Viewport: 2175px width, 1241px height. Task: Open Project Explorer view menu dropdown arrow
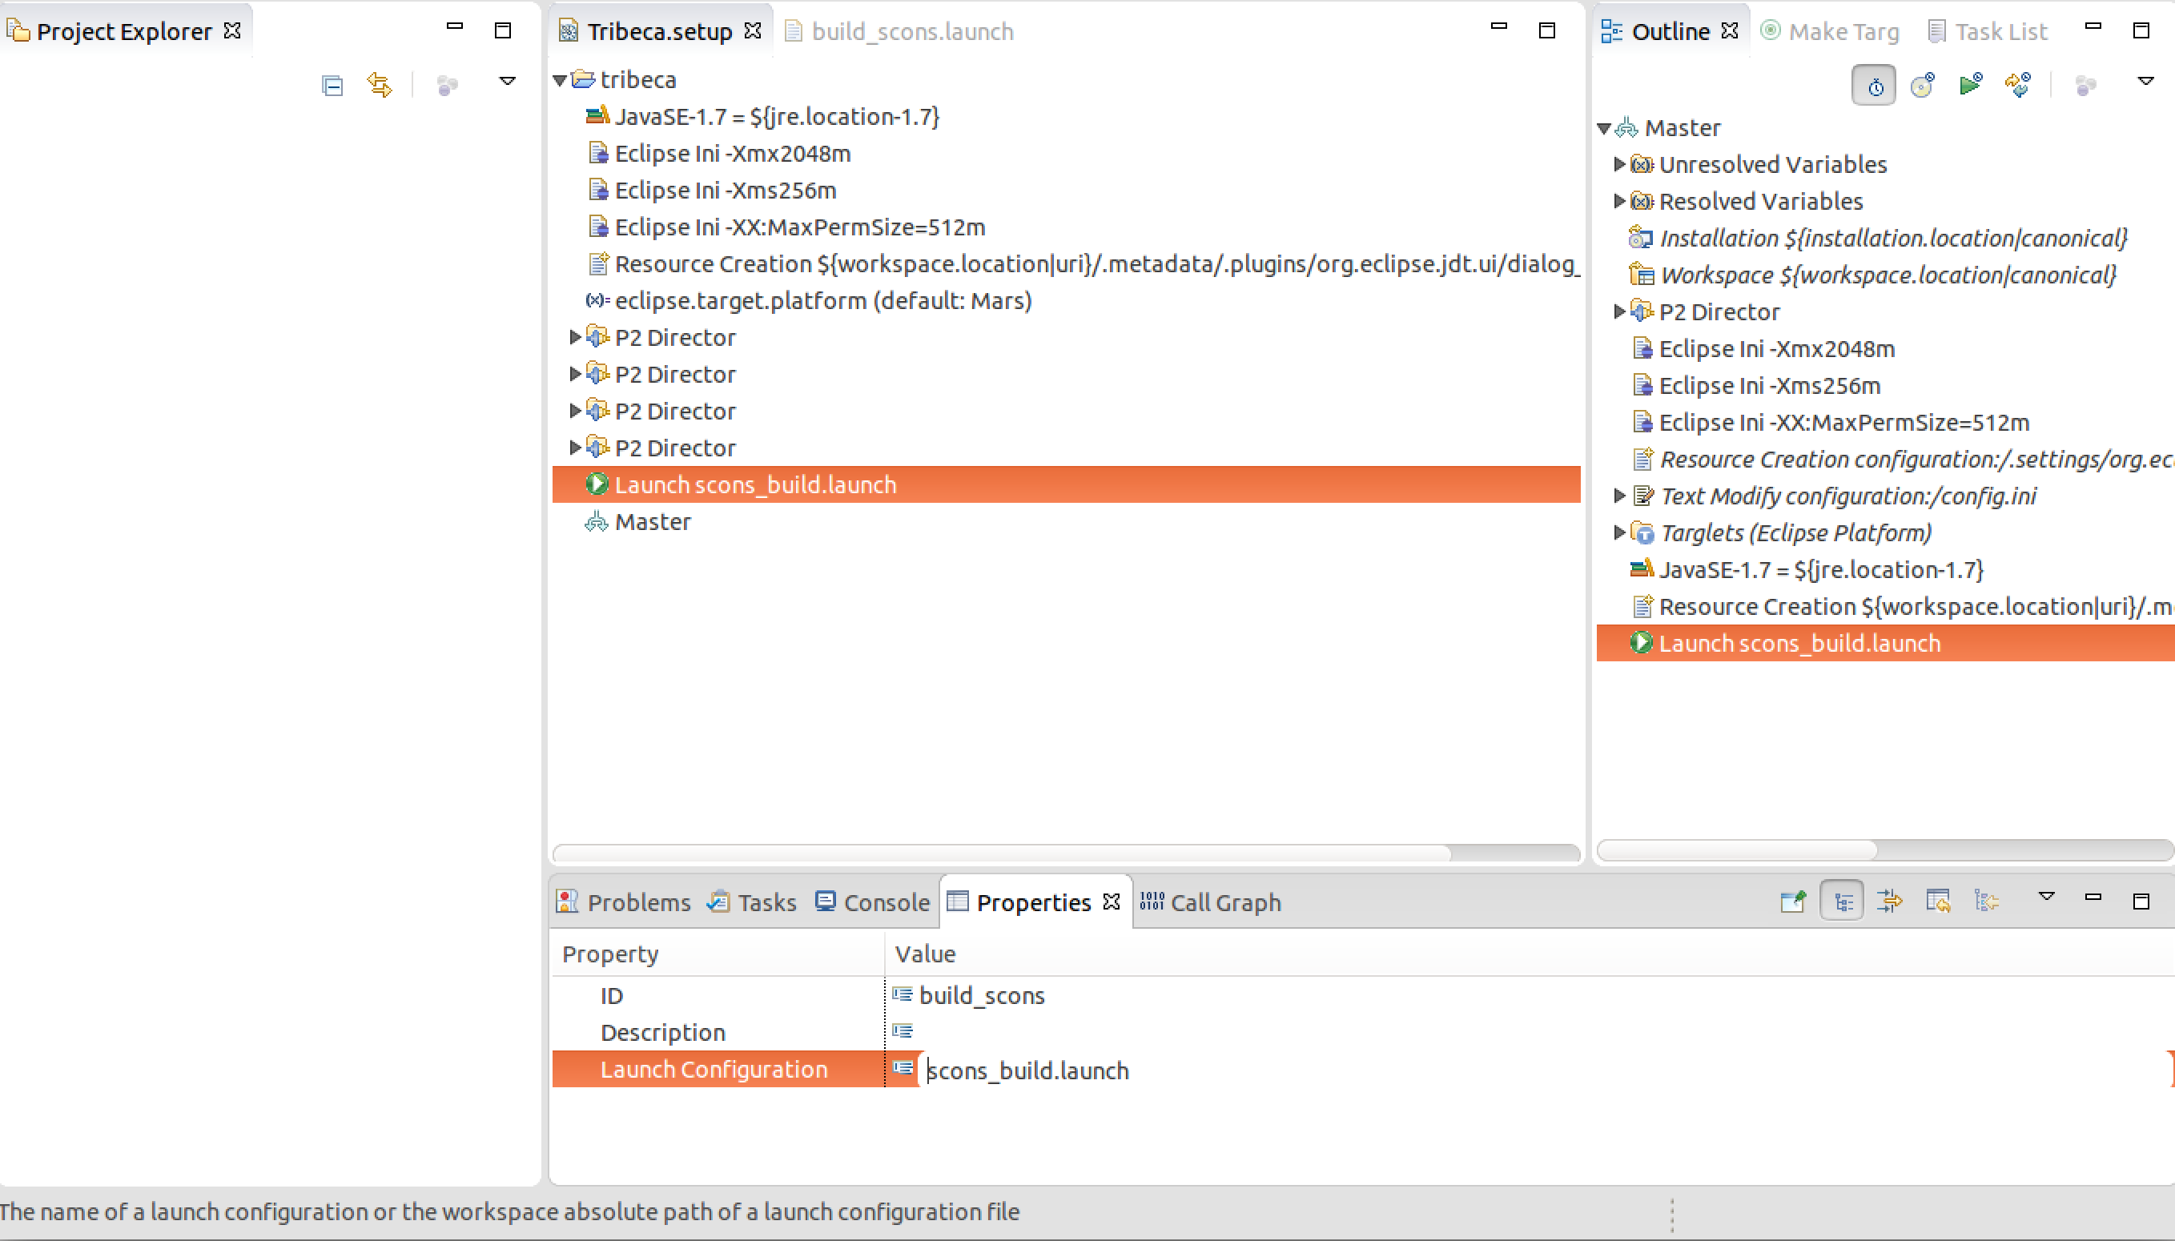507,82
